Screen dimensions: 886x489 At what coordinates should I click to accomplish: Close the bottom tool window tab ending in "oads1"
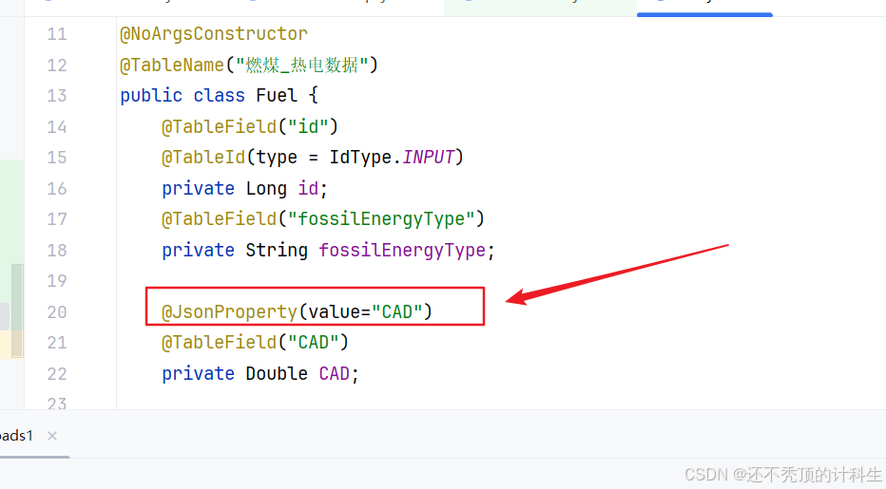click(x=52, y=436)
